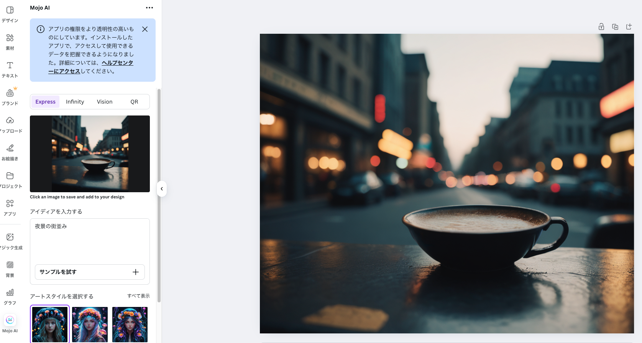
Task: Switch to the Infinity tab
Action: click(x=75, y=102)
